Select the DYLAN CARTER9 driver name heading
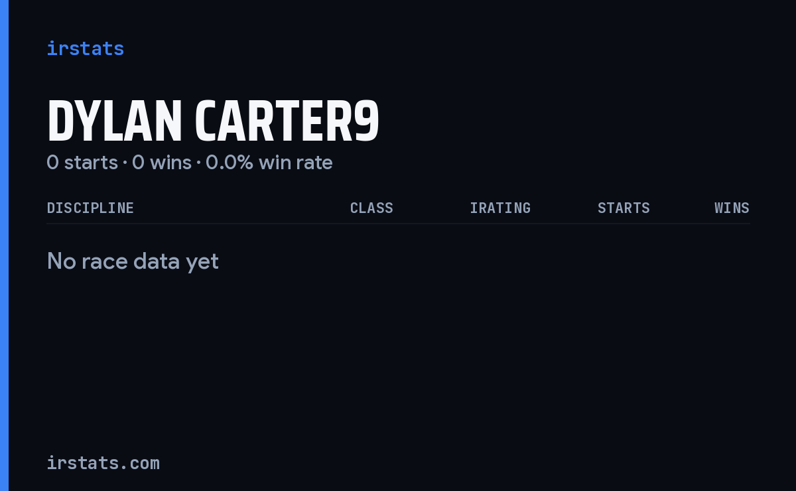The width and height of the screenshot is (796, 491). [x=213, y=122]
